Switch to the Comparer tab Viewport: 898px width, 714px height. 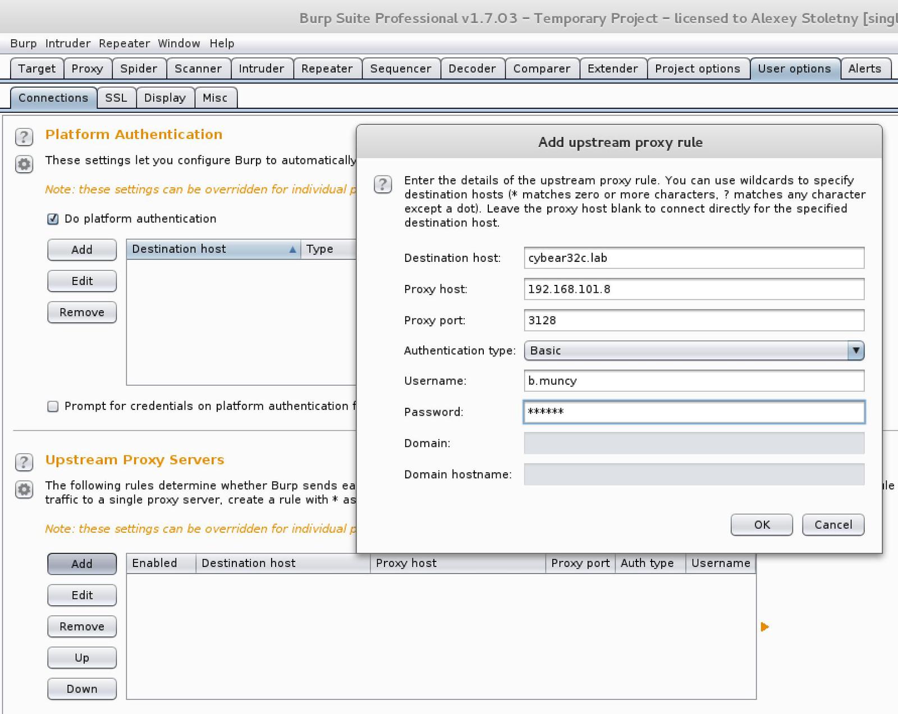[x=542, y=68]
